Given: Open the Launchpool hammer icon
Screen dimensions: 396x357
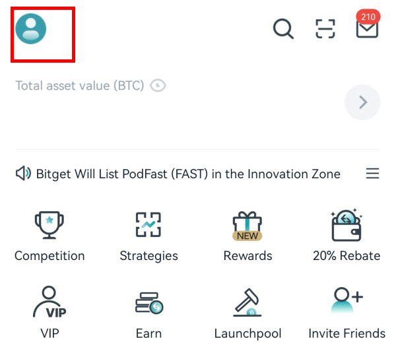Looking at the screenshot, I should 247,302.
